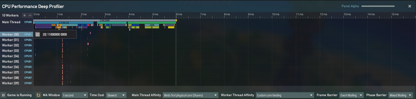The image size is (416, 99).
Task: Select the Worker [03] row
Action: tap(17, 51)
